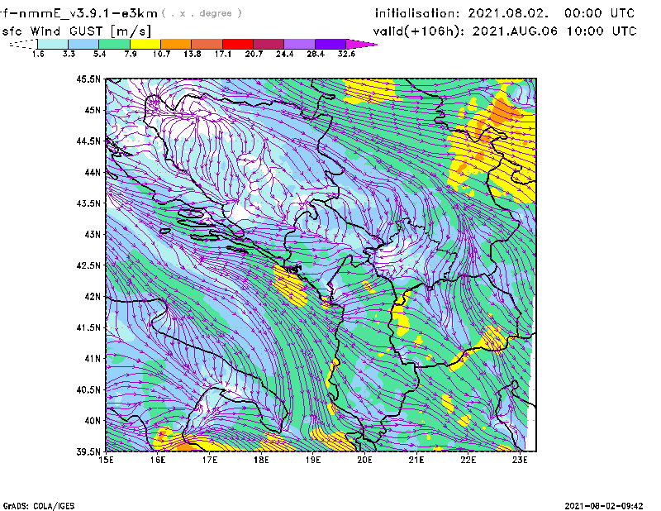This screenshot has height=511, width=661.
Task: Click the legend value 1.6
Action: click(38, 54)
